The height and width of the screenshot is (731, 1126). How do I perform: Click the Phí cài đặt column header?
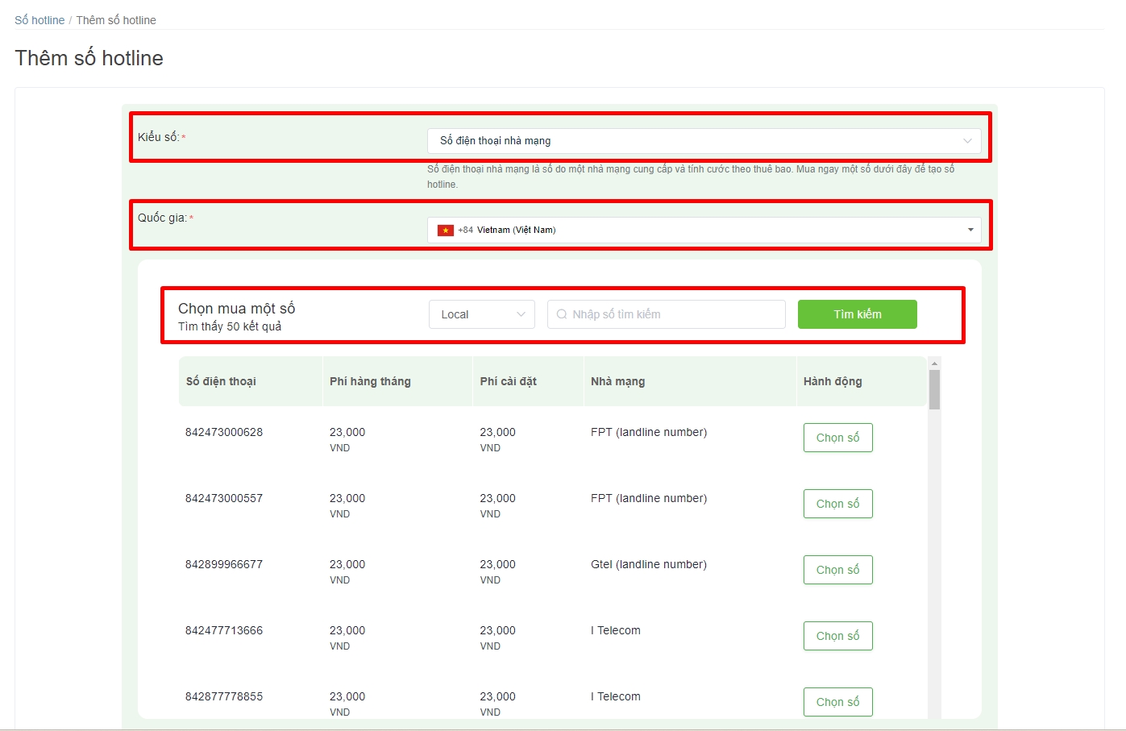click(x=508, y=381)
